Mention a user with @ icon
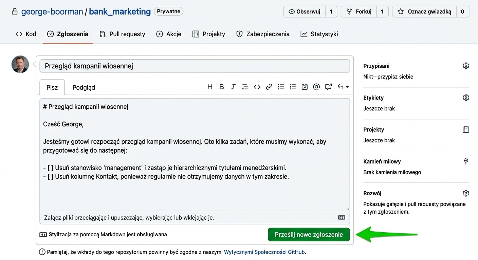The width and height of the screenshot is (478, 260). (x=316, y=87)
